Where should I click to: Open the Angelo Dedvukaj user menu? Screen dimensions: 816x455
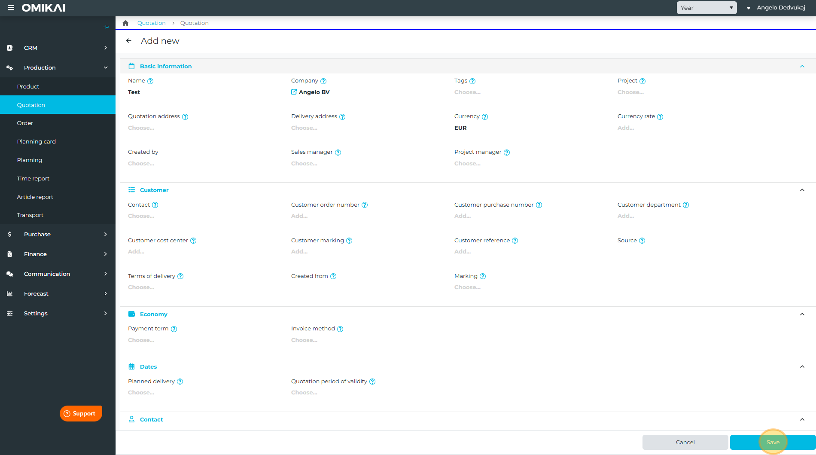point(776,8)
